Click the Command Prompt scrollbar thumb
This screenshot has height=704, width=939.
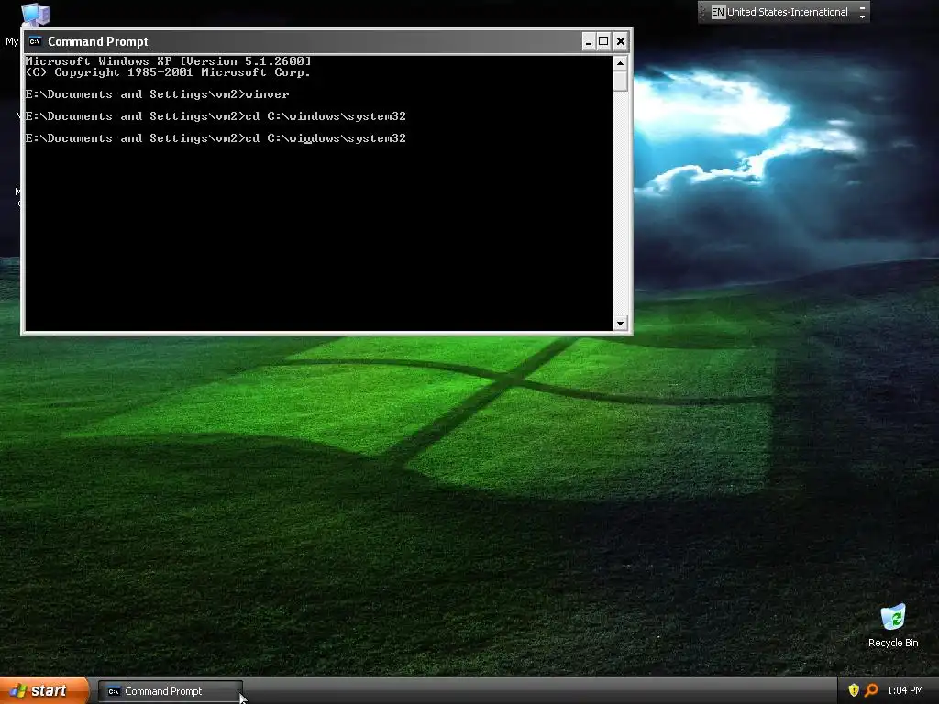pyautogui.click(x=620, y=81)
